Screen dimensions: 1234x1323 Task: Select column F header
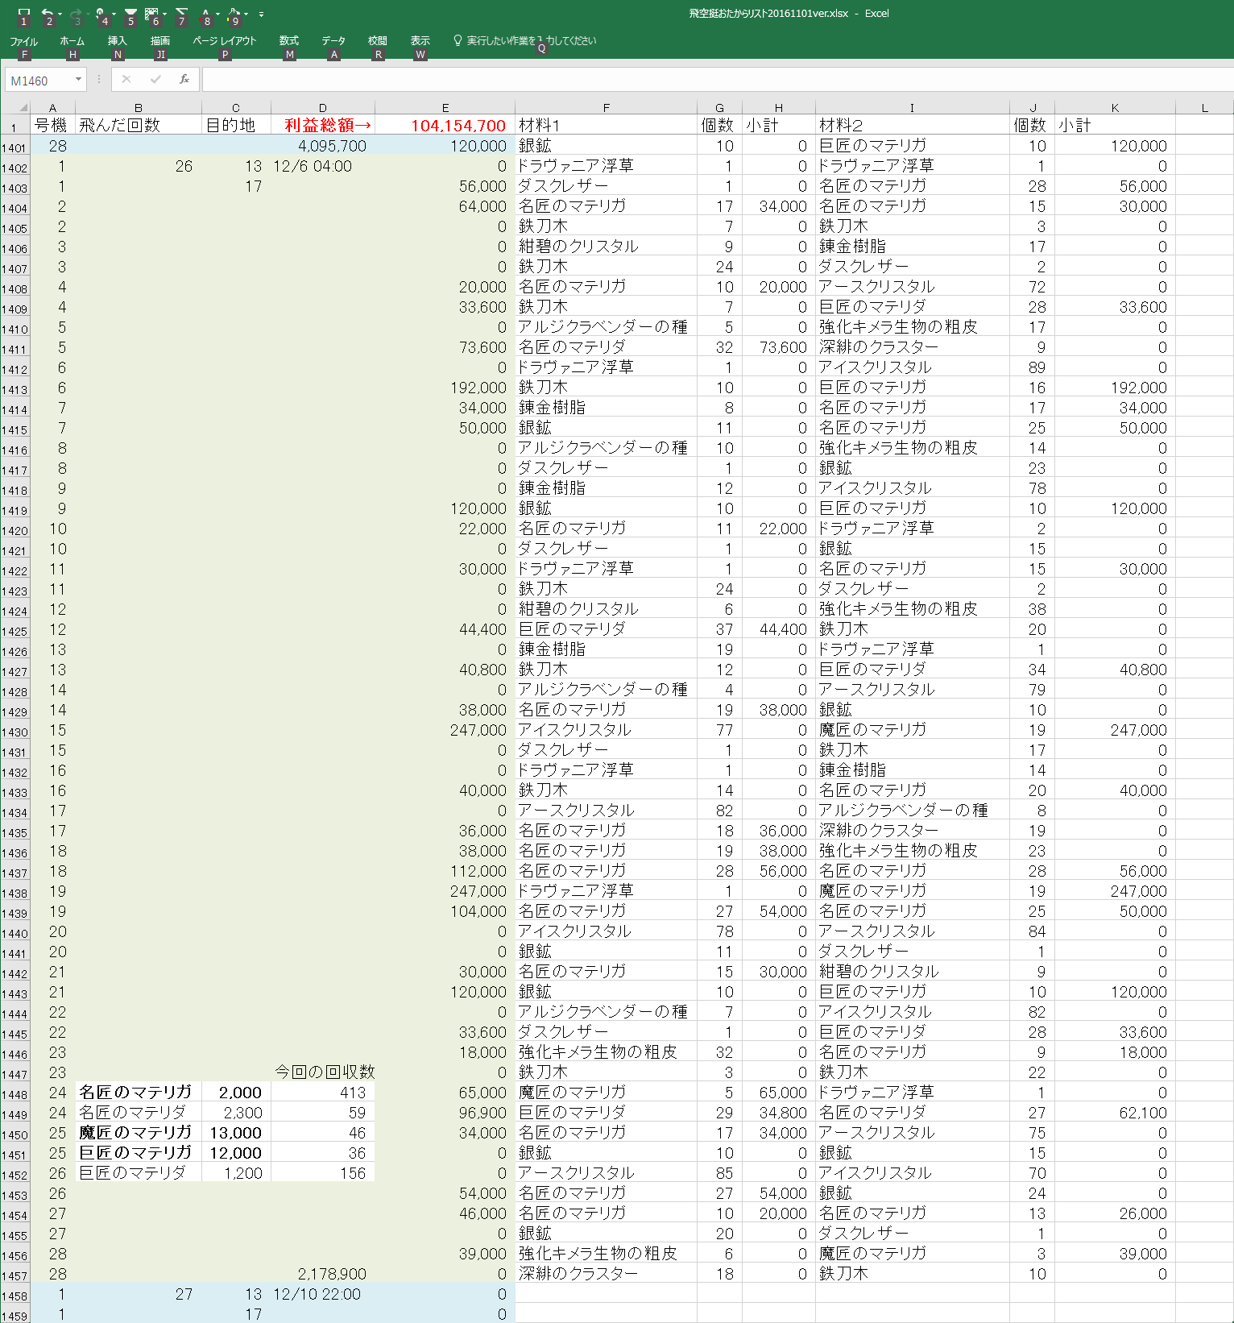click(x=606, y=107)
